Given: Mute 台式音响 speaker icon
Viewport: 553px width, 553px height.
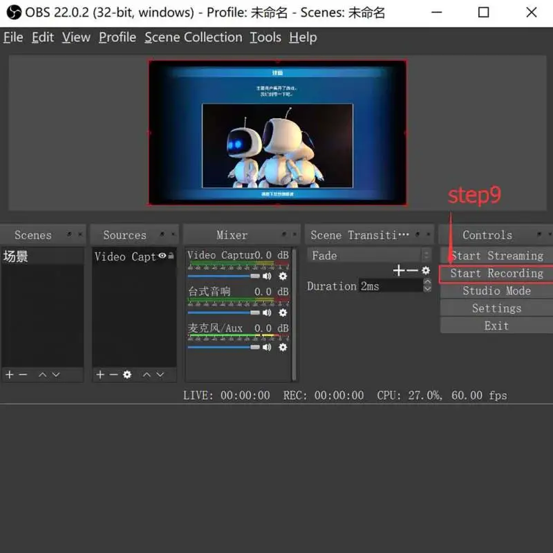Looking at the screenshot, I should point(267,312).
